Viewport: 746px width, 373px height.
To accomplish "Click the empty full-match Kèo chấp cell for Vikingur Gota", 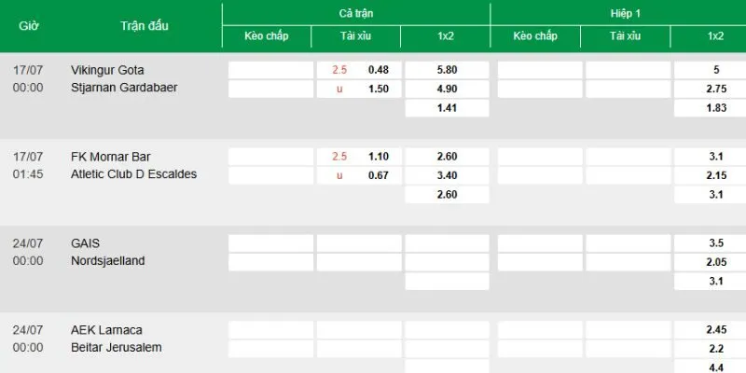I will (270, 70).
